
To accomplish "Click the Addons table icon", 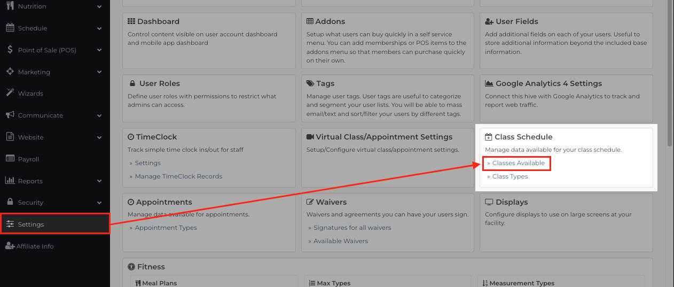I will click(x=310, y=21).
